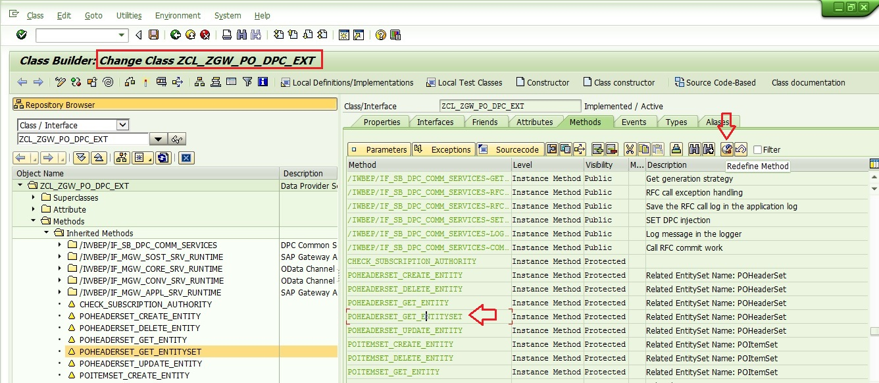Click the Redefine Method icon

click(x=726, y=149)
